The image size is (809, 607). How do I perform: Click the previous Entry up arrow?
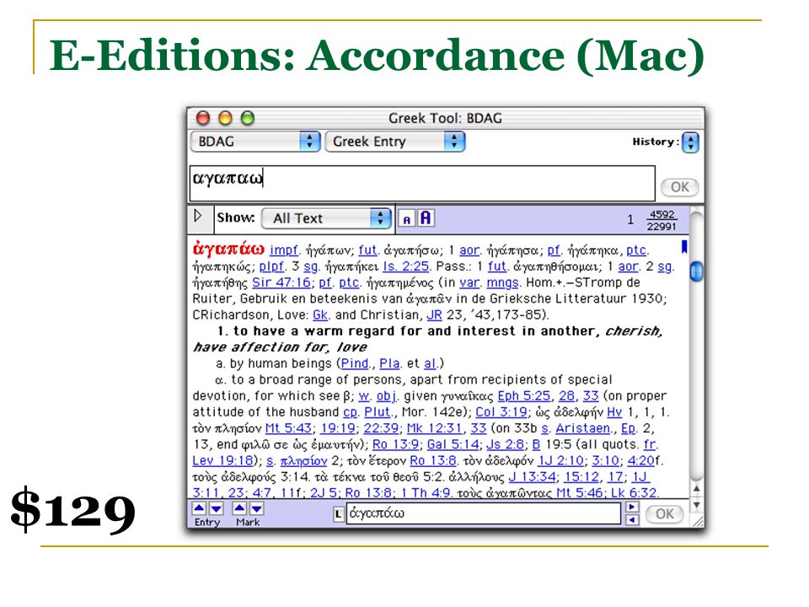tap(199, 508)
